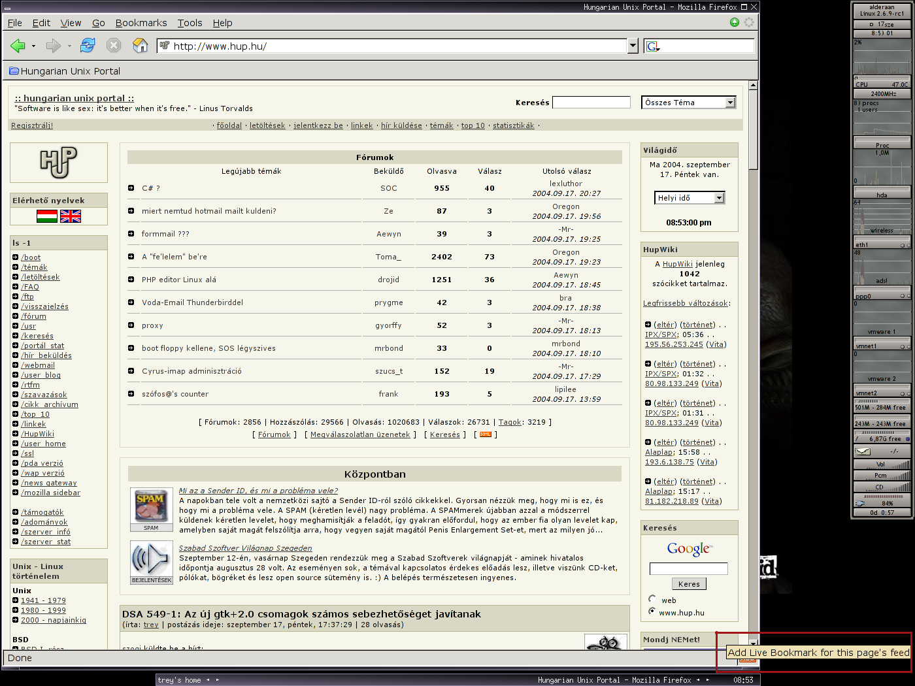Click the Google search input in sidebar

(689, 568)
